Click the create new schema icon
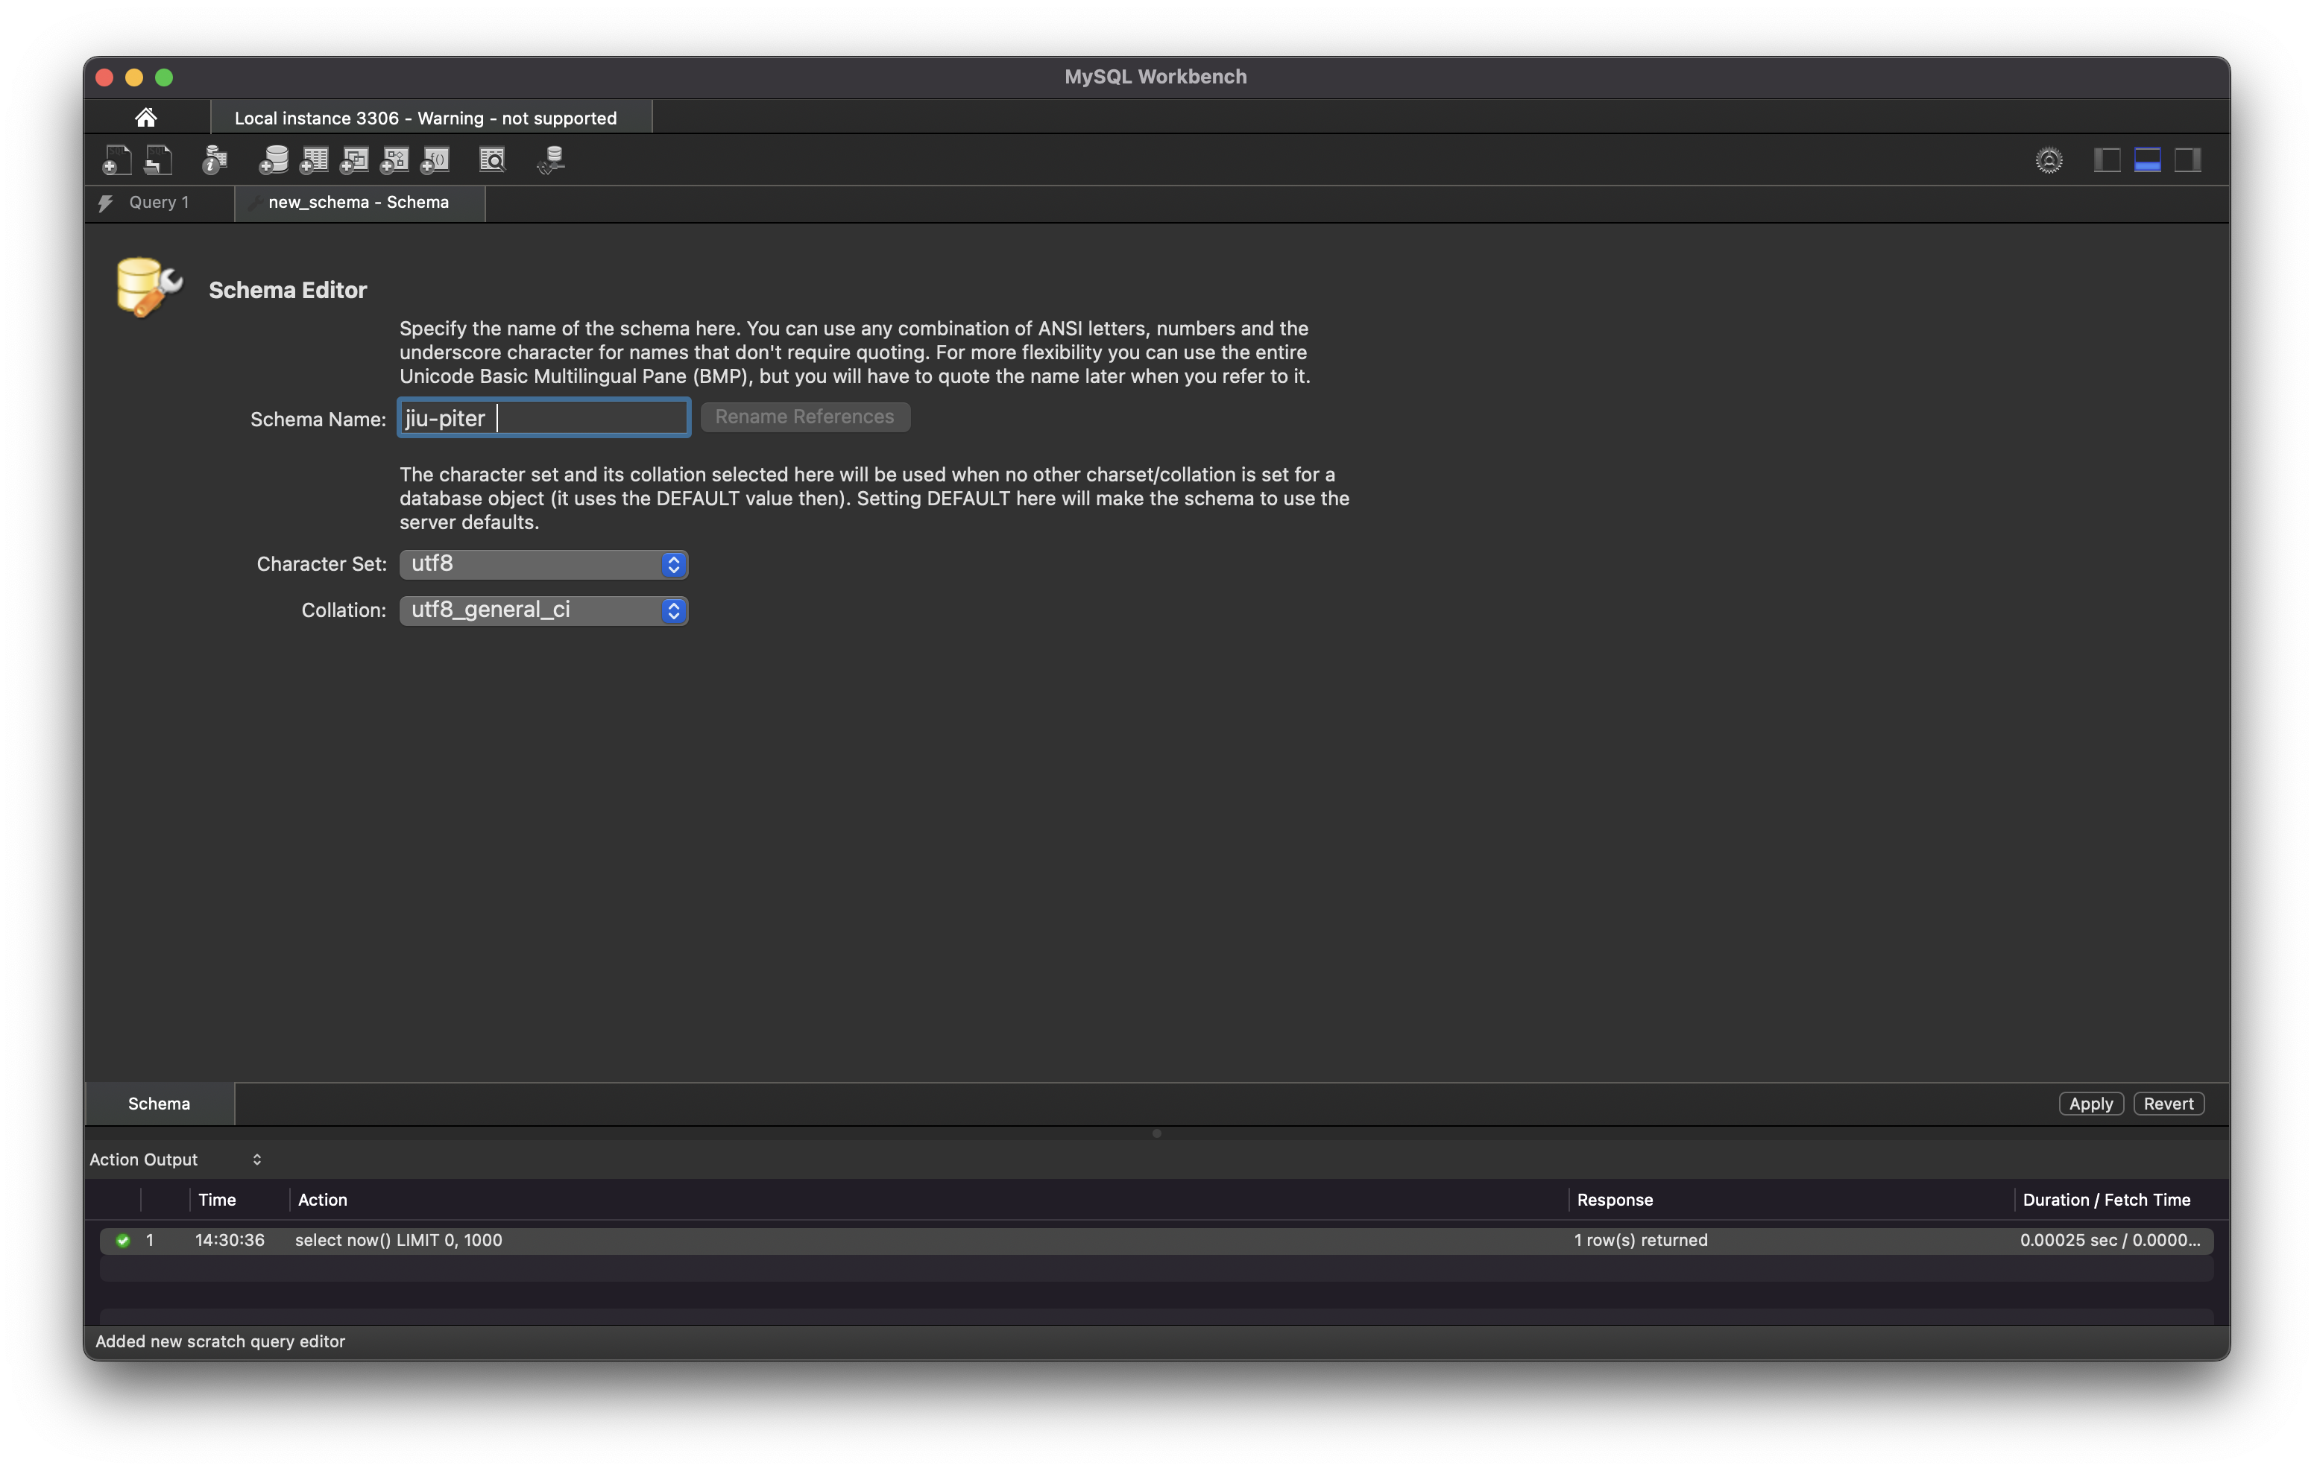 pyautogui.click(x=274, y=159)
